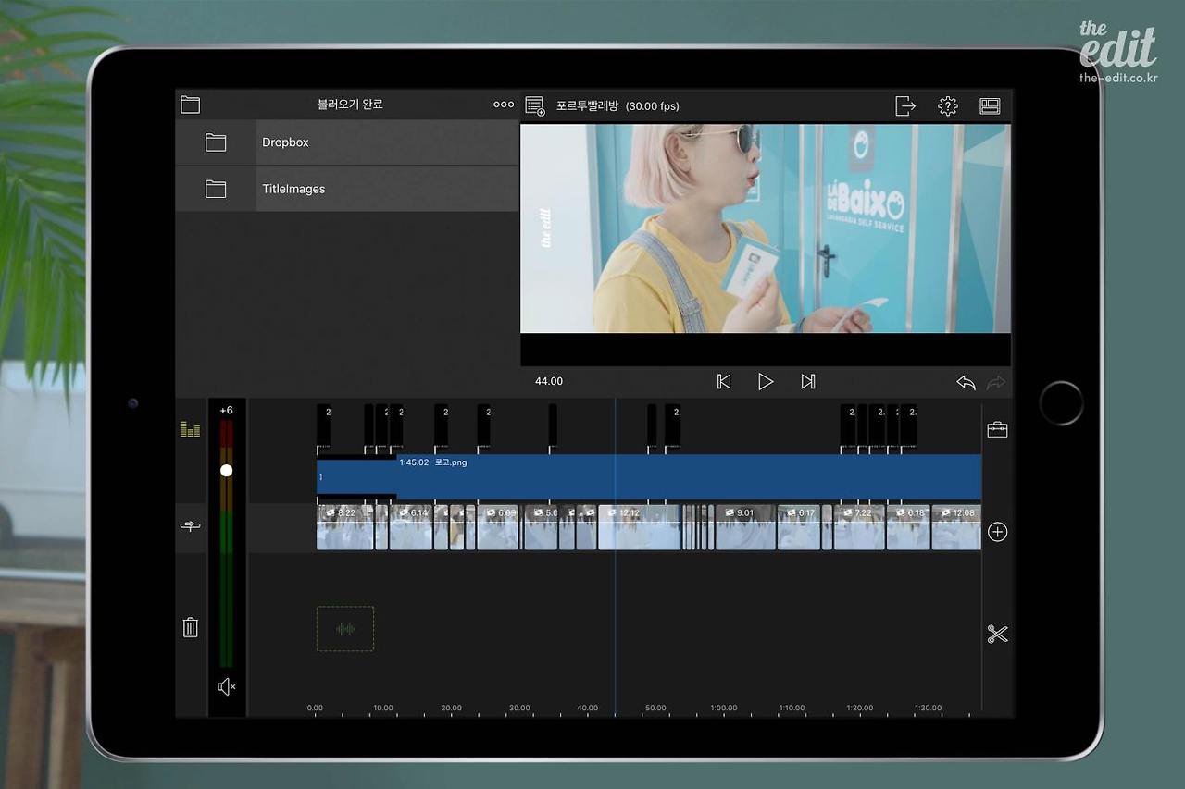This screenshot has width=1185, height=789.
Task: Open the export/share icon
Action: (x=905, y=106)
